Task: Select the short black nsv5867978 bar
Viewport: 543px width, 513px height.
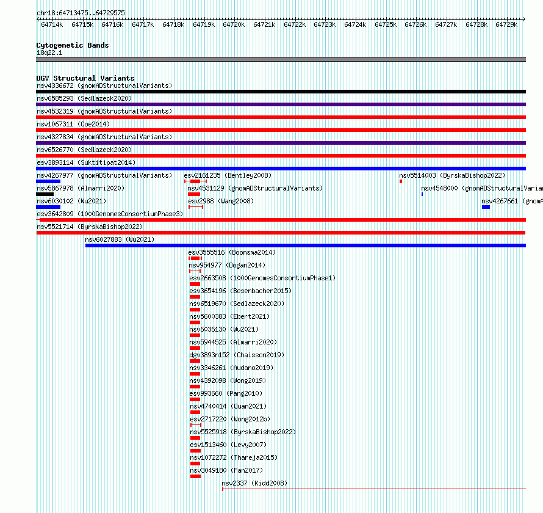Action: (45, 194)
